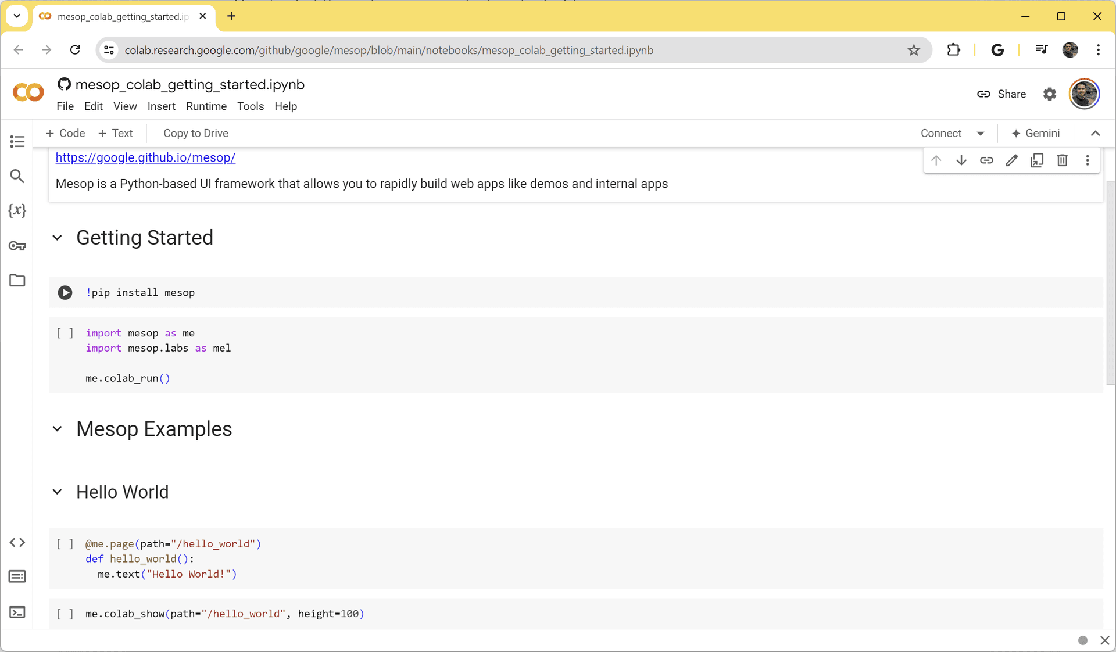Viewport: 1116px width, 652px height.
Task: Click the GitHub icon beside the notebook title
Action: click(x=64, y=84)
